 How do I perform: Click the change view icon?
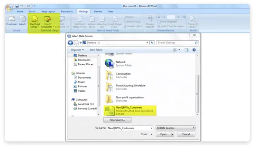[x=175, y=50]
